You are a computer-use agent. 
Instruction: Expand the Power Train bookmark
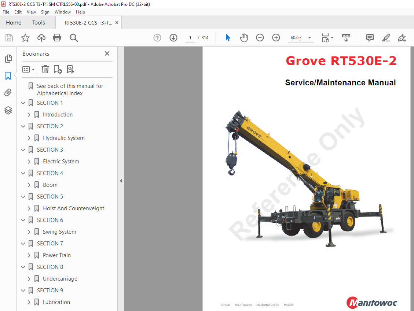[29, 255]
